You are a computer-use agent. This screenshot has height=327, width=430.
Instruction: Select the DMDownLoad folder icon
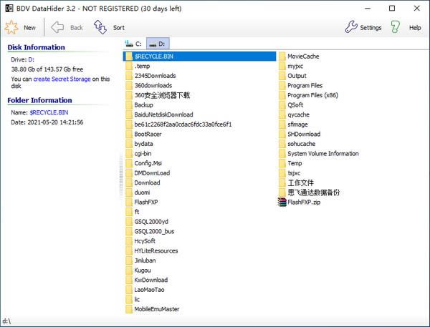[x=129, y=173]
